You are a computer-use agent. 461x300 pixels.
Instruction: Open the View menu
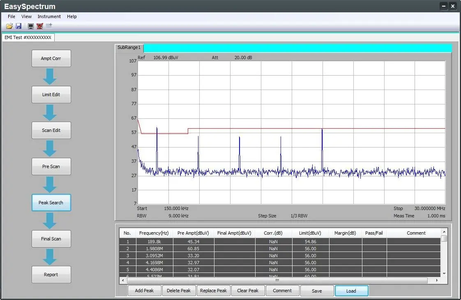coord(26,16)
